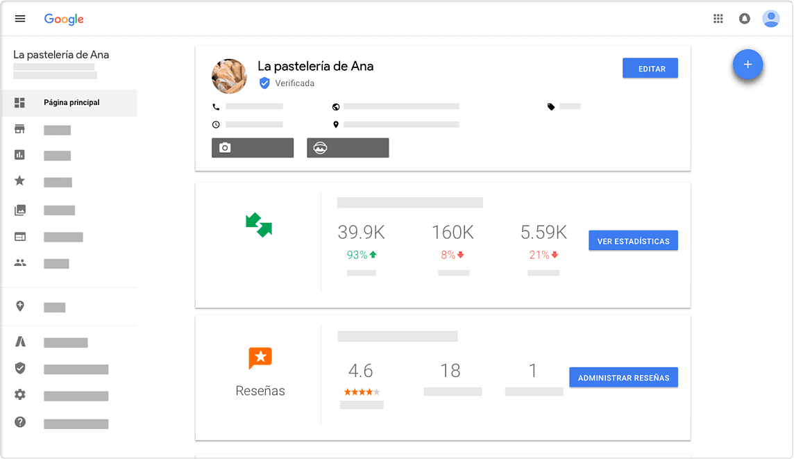
Task: Click the add location pin sidebar icon
Action: click(20, 306)
